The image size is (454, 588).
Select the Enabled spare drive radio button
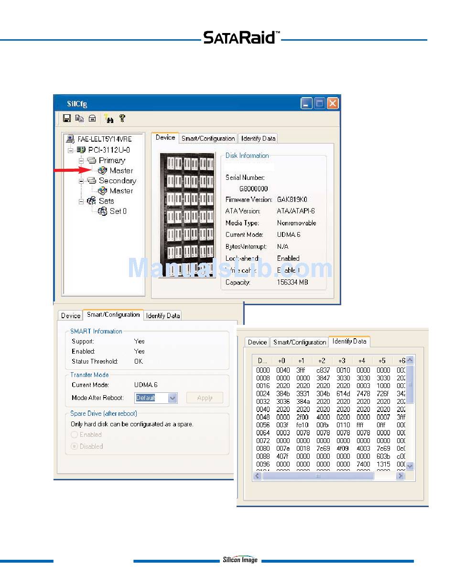[74, 434]
